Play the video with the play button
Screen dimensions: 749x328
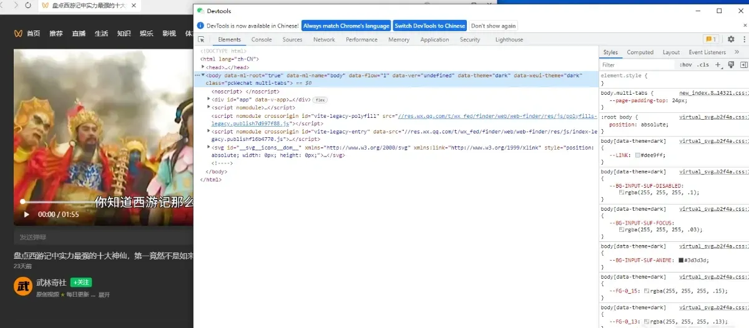26,215
